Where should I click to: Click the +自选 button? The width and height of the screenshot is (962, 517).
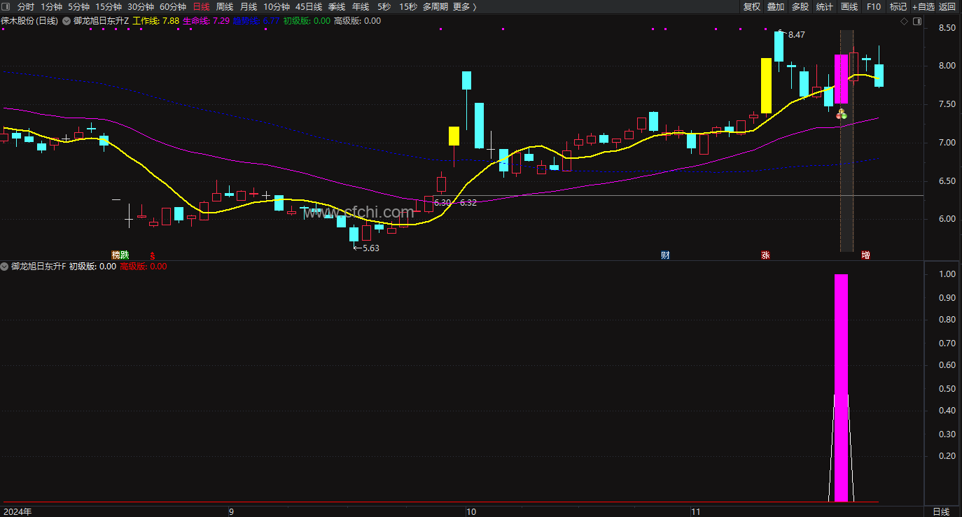(923, 6)
